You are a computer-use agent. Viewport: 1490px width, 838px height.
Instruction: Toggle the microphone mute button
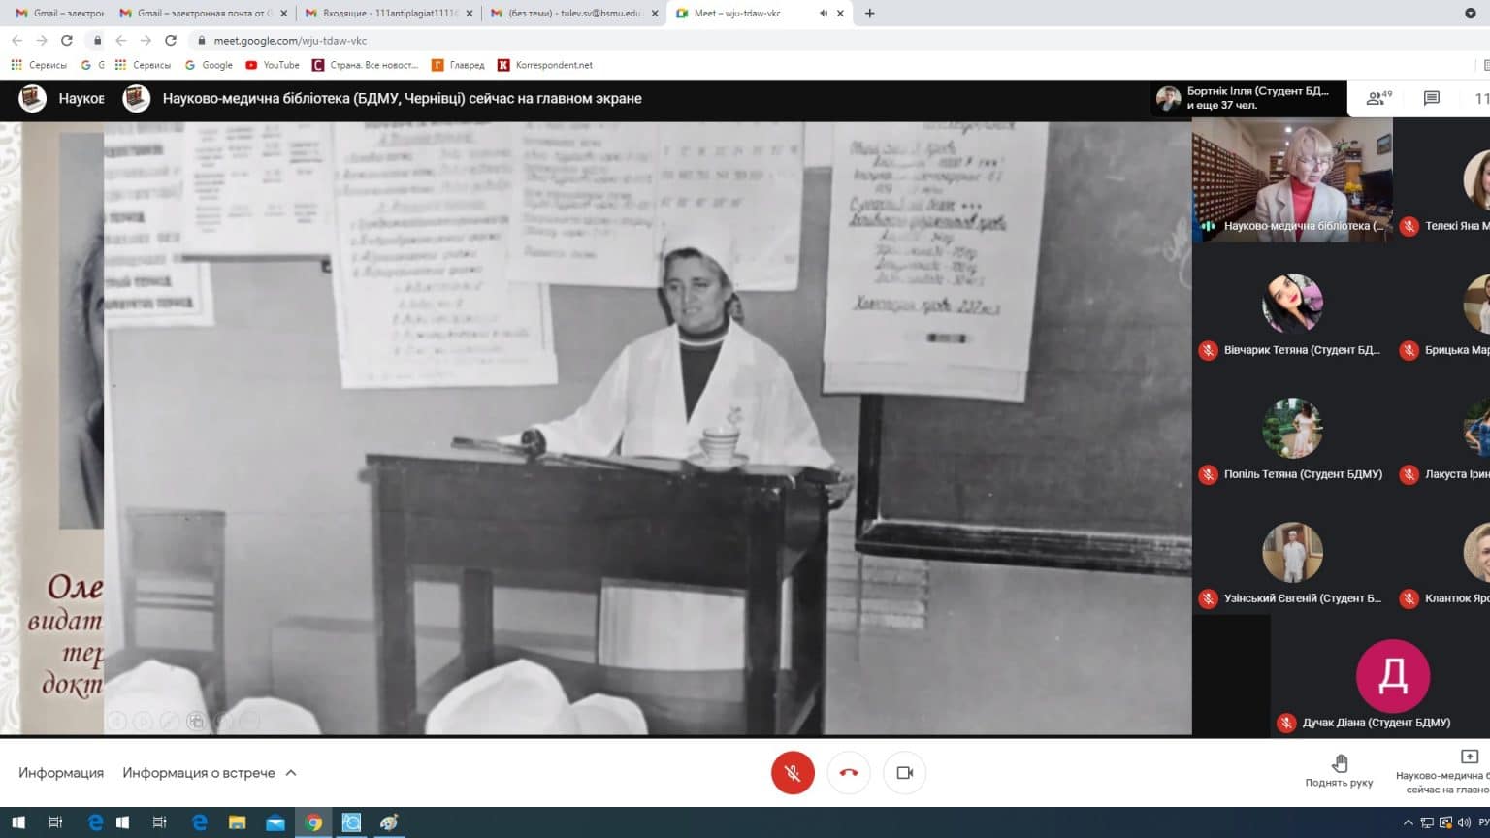click(793, 773)
